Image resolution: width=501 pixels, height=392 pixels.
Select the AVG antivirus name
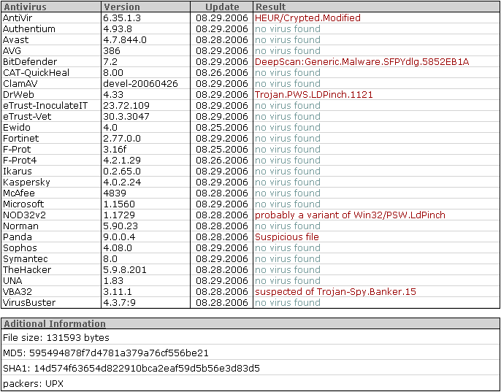coord(12,51)
